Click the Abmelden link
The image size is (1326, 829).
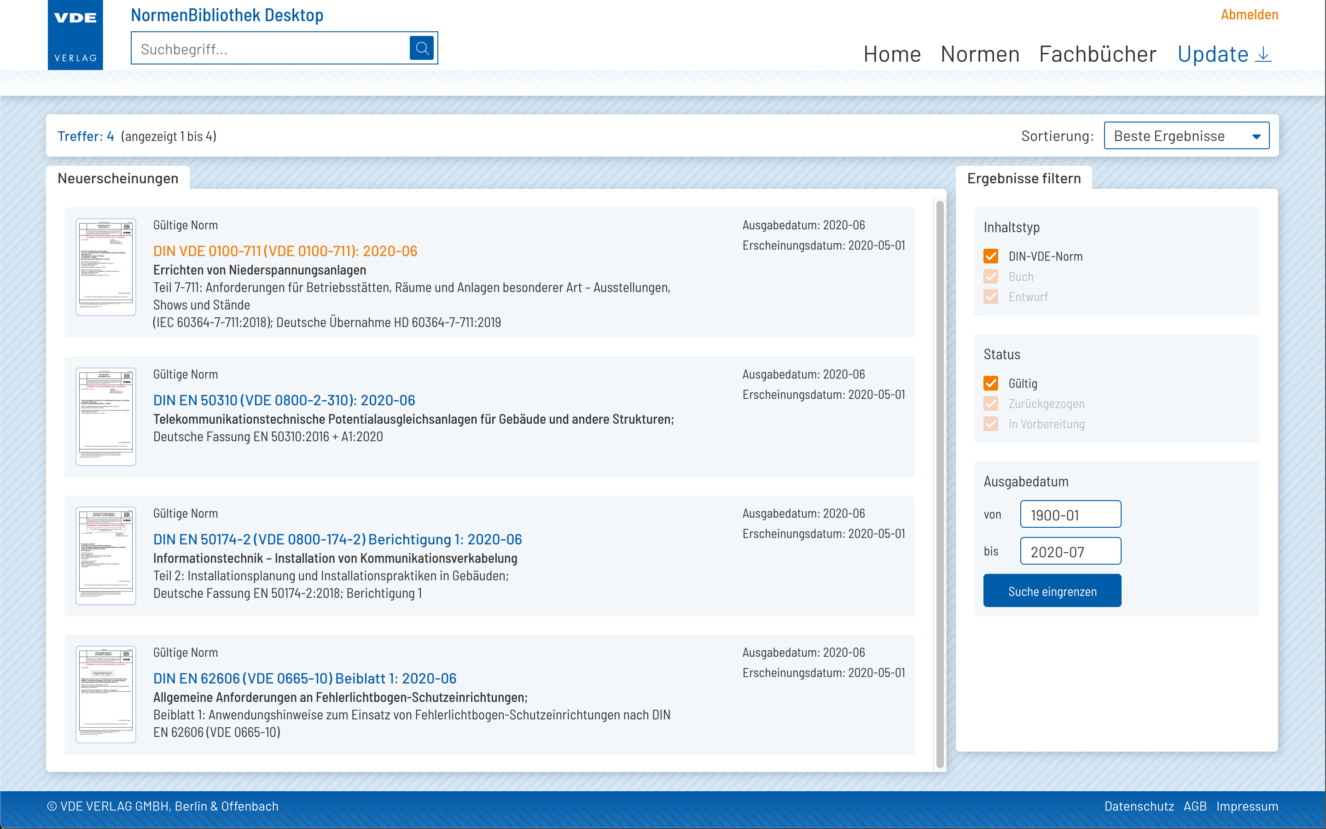click(1249, 15)
